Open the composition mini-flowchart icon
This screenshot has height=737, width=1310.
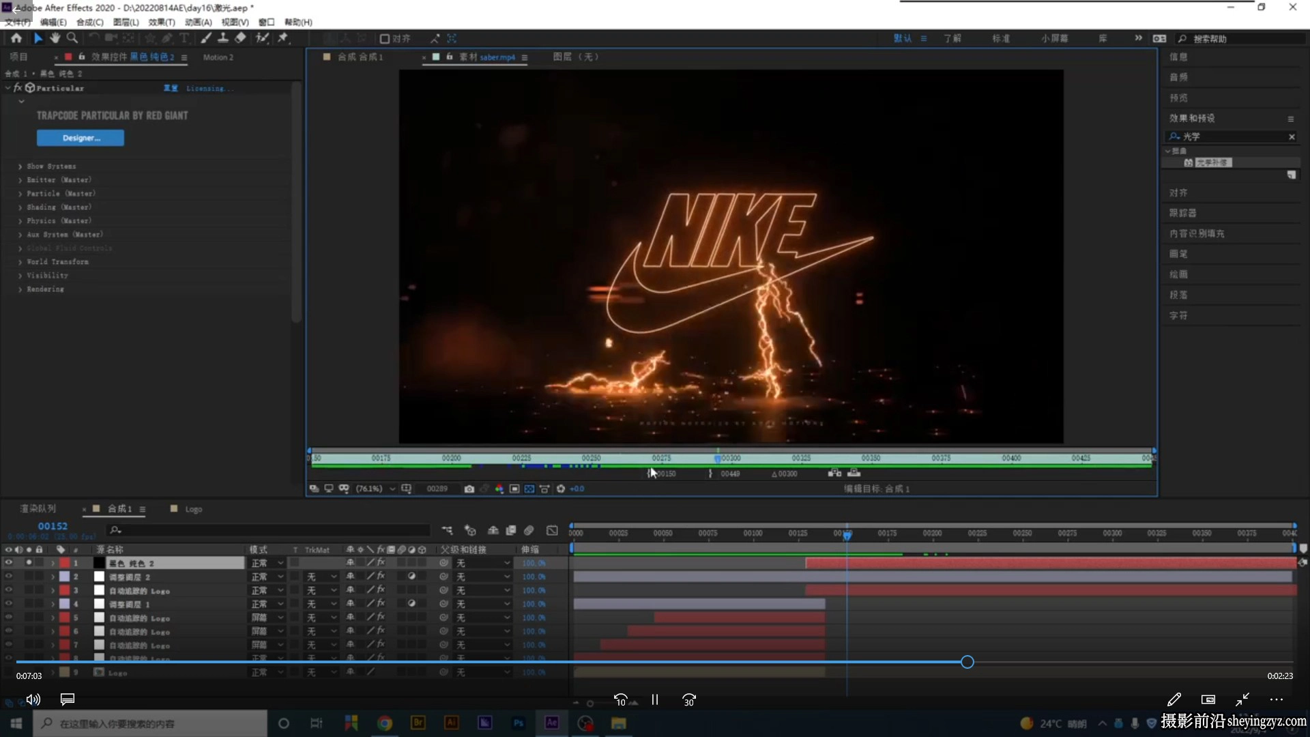(x=447, y=530)
